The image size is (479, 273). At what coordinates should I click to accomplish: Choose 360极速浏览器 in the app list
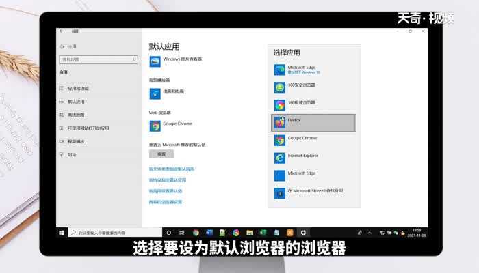pyautogui.click(x=313, y=105)
